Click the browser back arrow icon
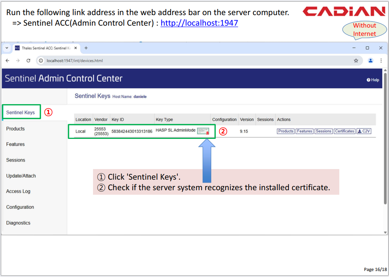Screen dimensions: 389x277 [8, 60]
